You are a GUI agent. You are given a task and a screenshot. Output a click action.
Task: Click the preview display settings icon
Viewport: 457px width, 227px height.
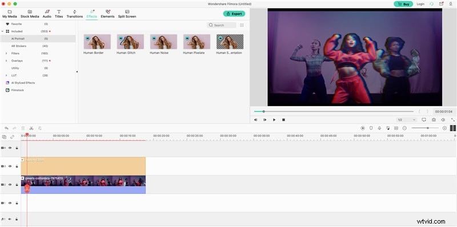[424, 120]
